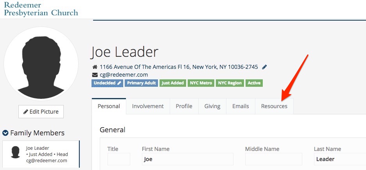Click Joe Leader's large profile silhouette
The height and width of the screenshot is (170, 366).
click(41, 64)
